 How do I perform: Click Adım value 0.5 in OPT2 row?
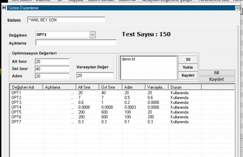pos(127,97)
